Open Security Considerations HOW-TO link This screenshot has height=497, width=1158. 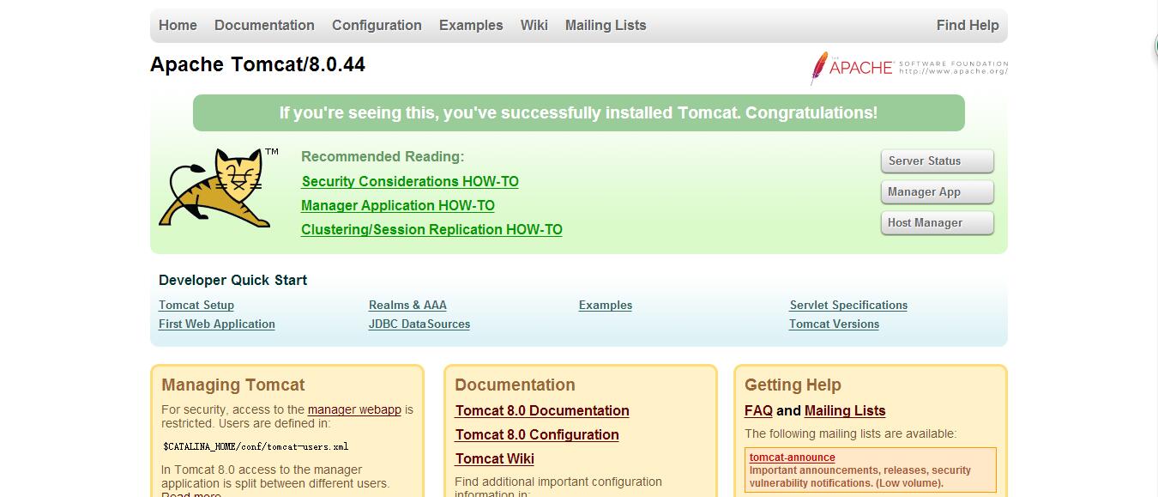coord(410,182)
